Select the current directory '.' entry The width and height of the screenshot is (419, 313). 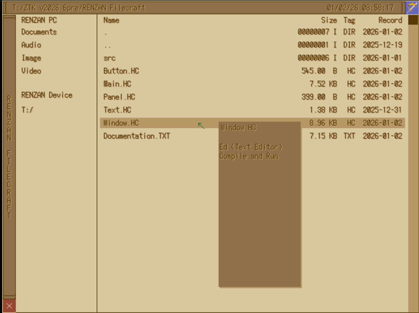252,32
